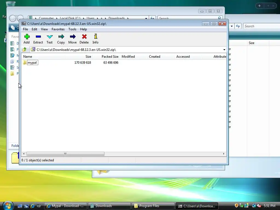Click refresh button in Downloads Explorer window

[x=152, y=18]
